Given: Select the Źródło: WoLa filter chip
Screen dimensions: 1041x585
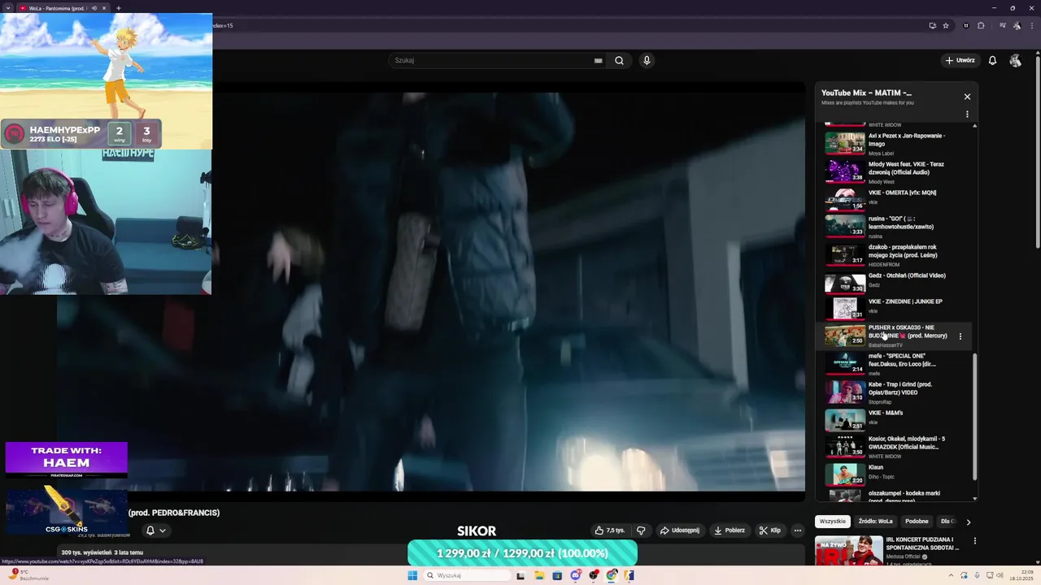Looking at the screenshot, I should click(x=875, y=522).
